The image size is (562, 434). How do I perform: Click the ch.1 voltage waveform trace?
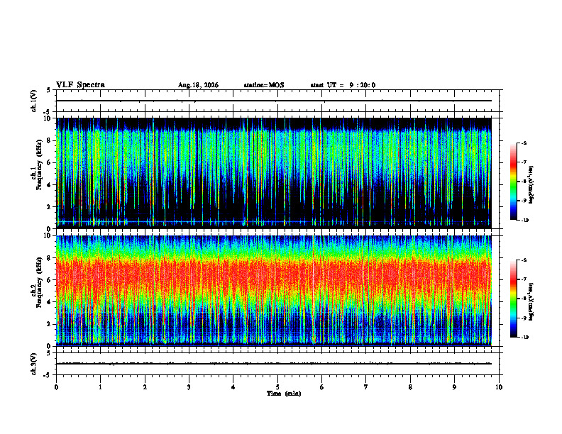pyautogui.click(x=274, y=101)
